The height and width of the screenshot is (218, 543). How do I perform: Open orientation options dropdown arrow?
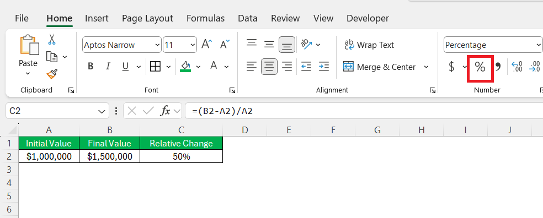(x=318, y=45)
